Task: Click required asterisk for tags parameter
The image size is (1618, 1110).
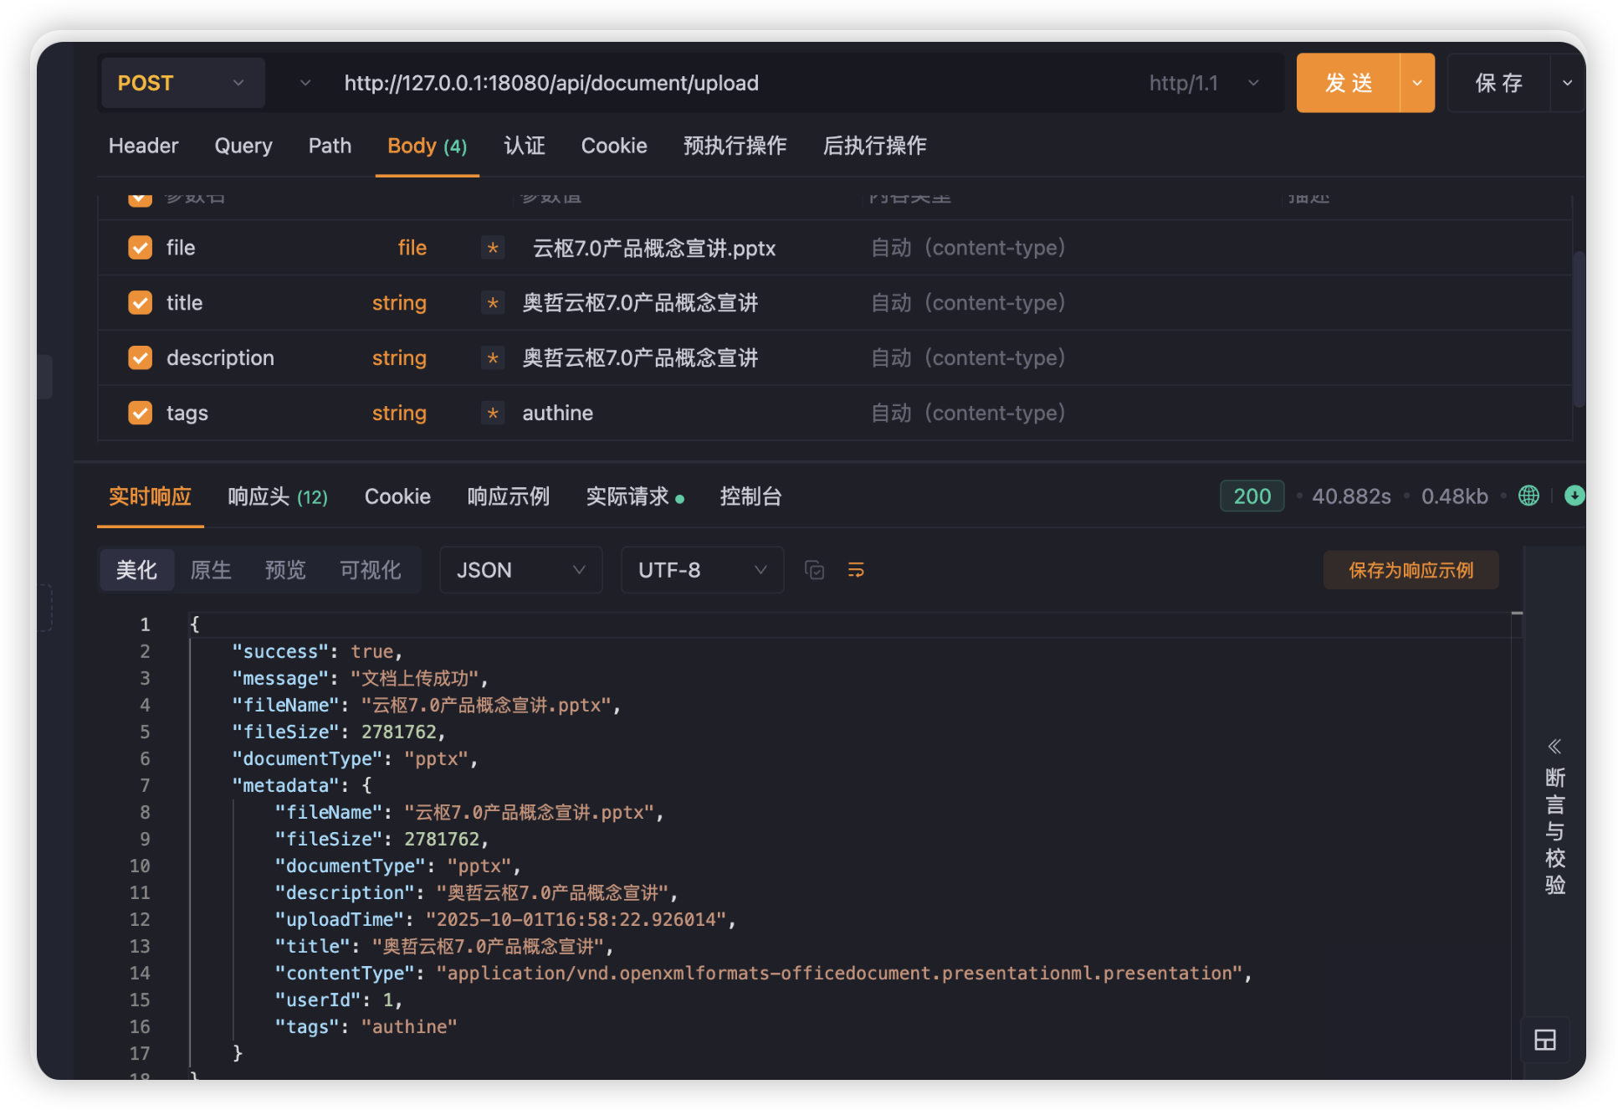Action: tap(493, 413)
